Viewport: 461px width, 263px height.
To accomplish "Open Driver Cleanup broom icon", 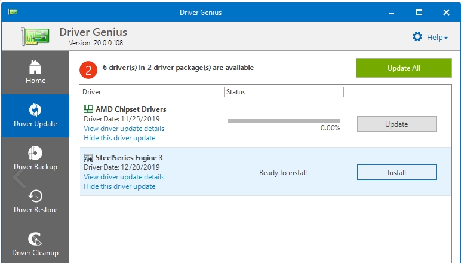I will pyautogui.click(x=35, y=239).
